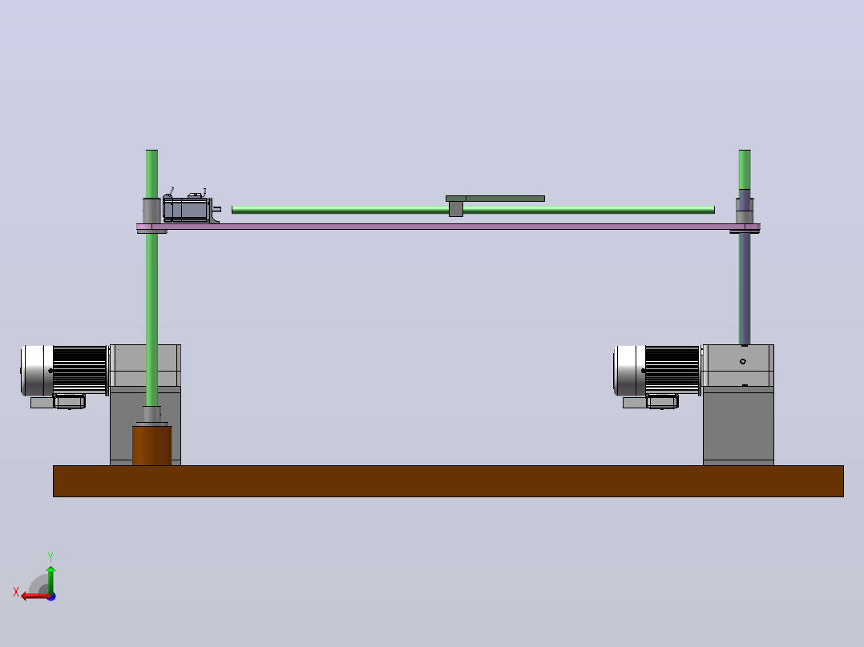Select the right gearbox housing

click(x=738, y=366)
